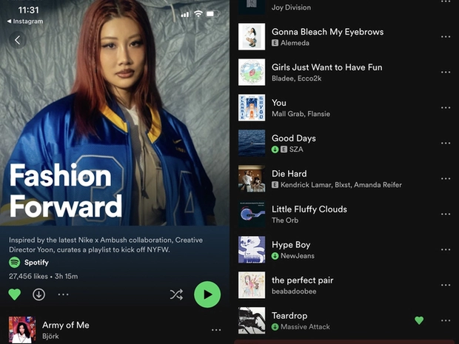Open options for the track You
Image resolution: width=459 pixels, height=344 pixels.
click(x=446, y=108)
